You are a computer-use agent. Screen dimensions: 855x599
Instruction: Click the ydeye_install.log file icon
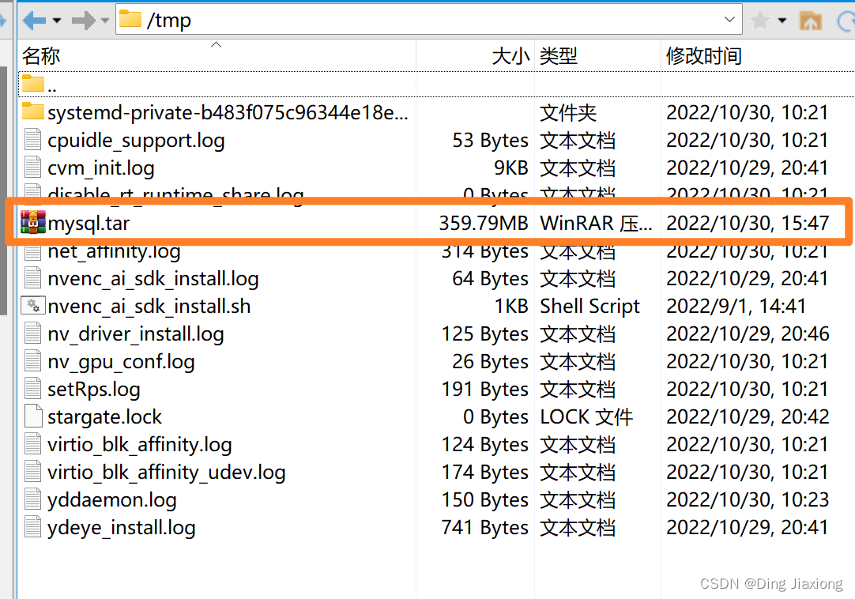(32, 527)
